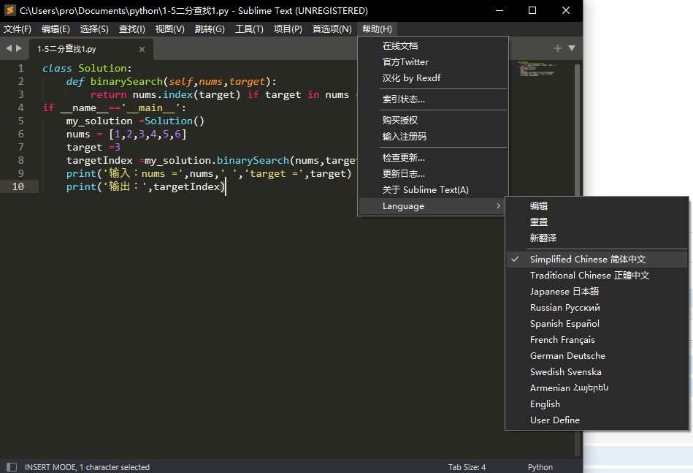Switch language to Japanese 日本語
693x473 pixels.
[597, 291]
